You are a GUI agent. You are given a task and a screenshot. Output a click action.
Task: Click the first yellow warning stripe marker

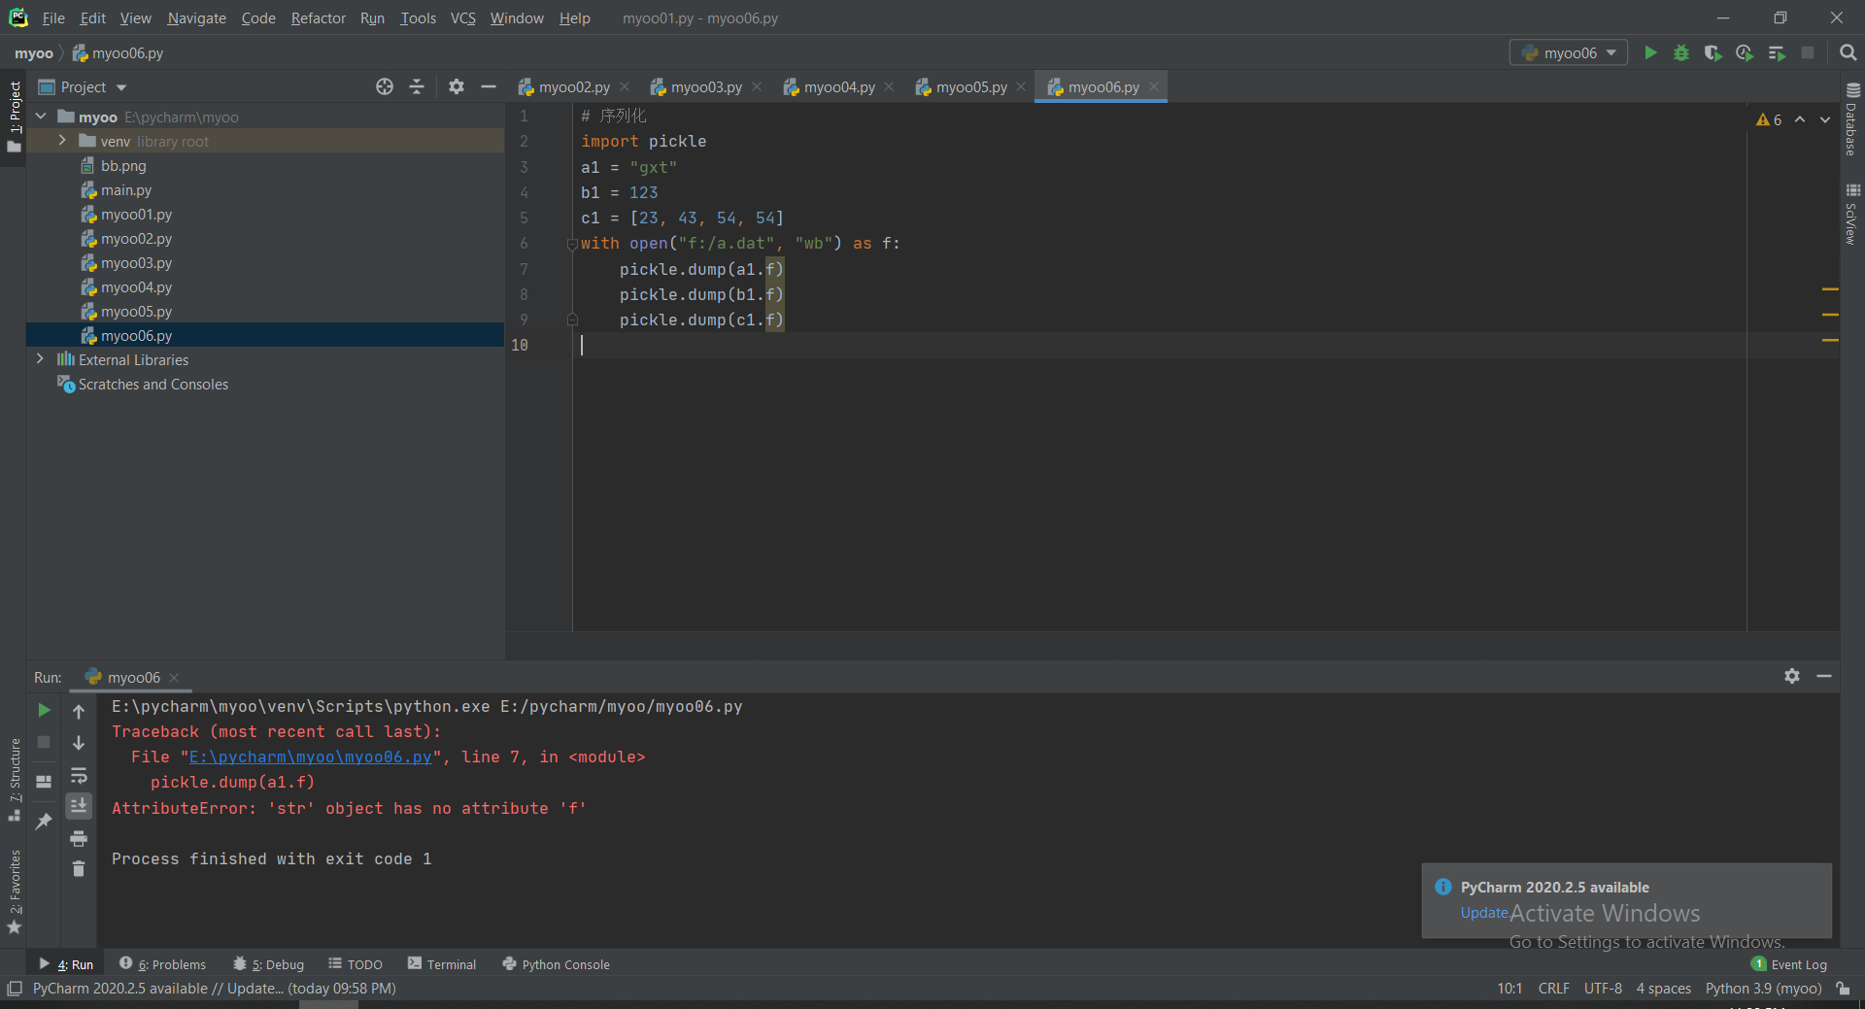coord(1830,289)
